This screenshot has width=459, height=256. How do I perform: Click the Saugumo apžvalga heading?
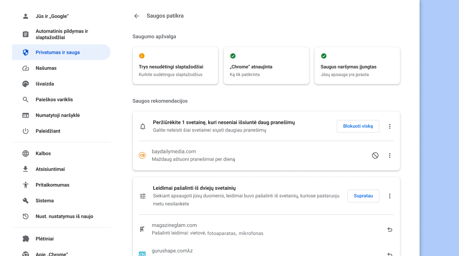pyautogui.click(x=154, y=37)
